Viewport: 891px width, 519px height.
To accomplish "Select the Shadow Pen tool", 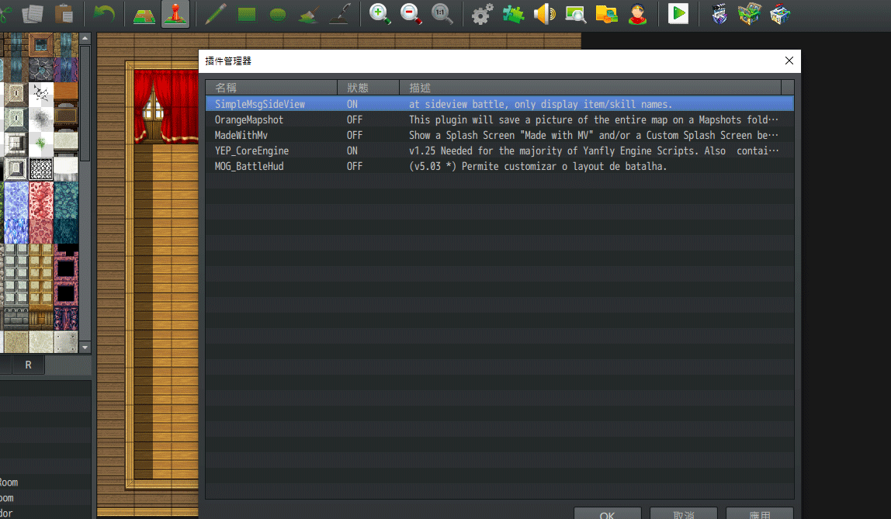I will (x=340, y=14).
